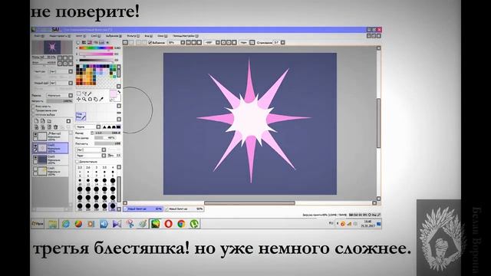Open the Stabilizer value dropdown
The width and height of the screenshot is (491, 276).
click(278, 42)
